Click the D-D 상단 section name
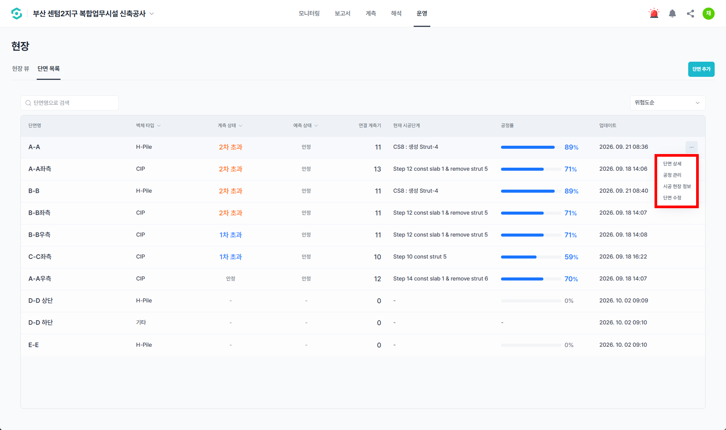 [40, 301]
